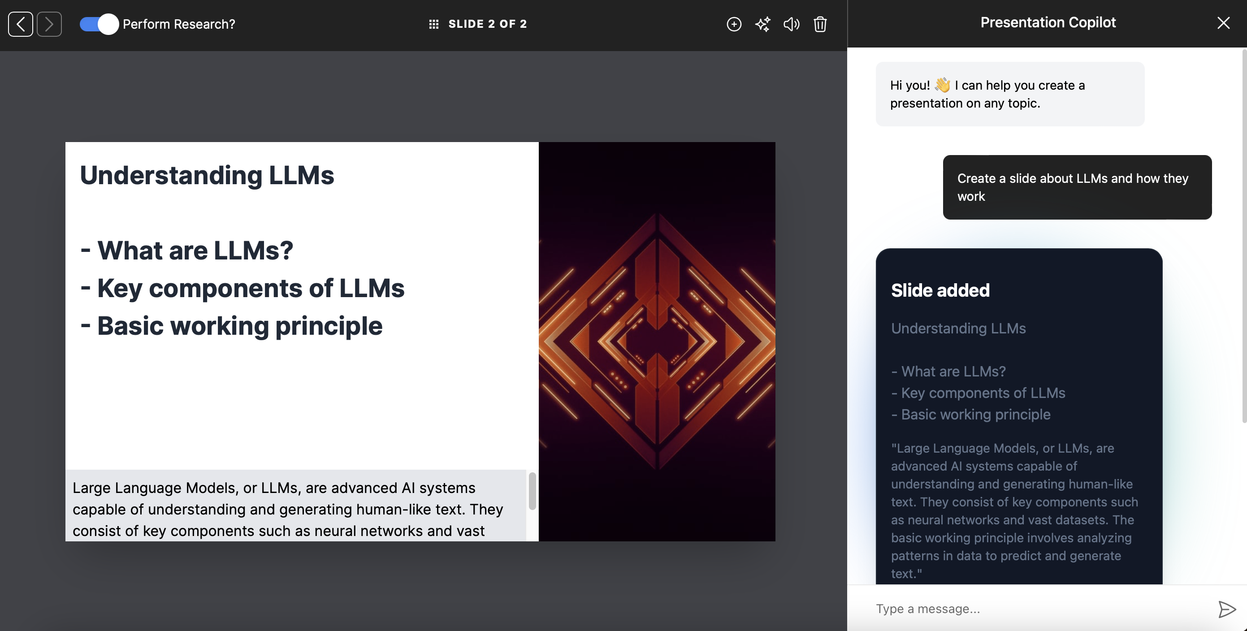Close the Presentation Copilot panel
The width and height of the screenshot is (1247, 631).
(x=1223, y=23)
